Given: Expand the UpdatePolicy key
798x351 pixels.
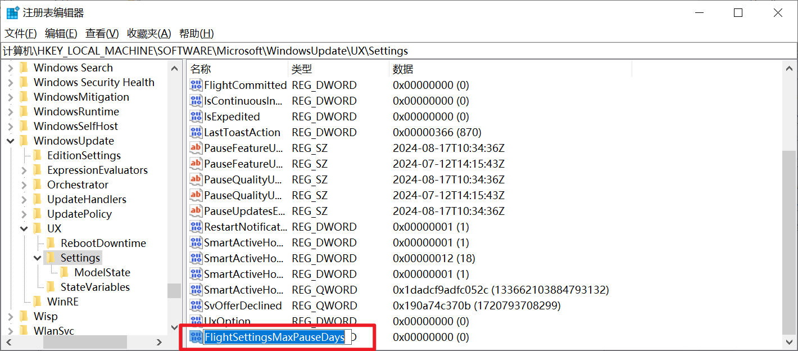Looking at the screenshot, I should [24, 214].
